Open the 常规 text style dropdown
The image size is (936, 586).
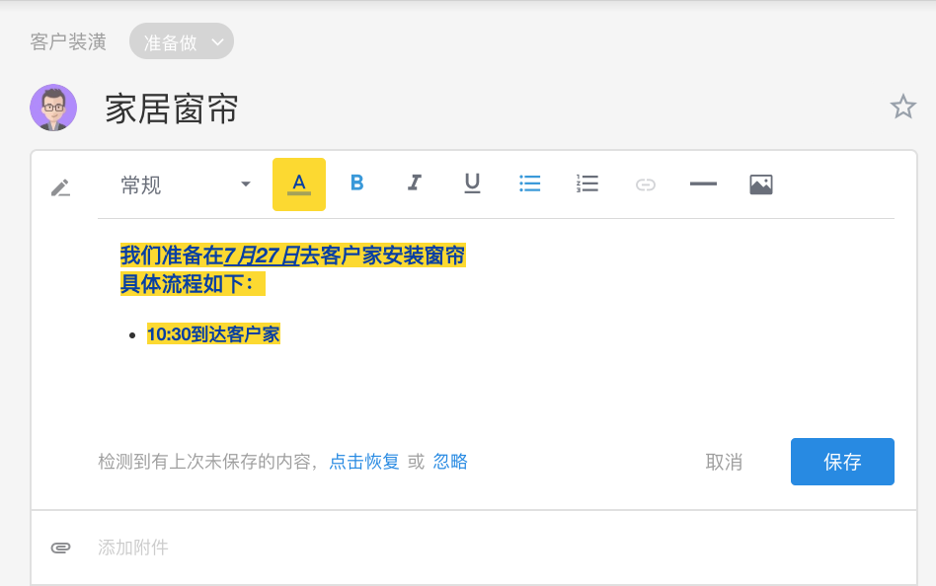tap(186, 185)
